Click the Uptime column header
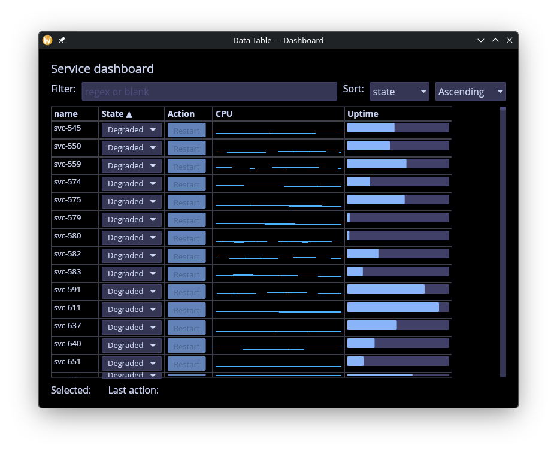The height and width of the screenshot is (454, 557). click(x=398, y=114)
